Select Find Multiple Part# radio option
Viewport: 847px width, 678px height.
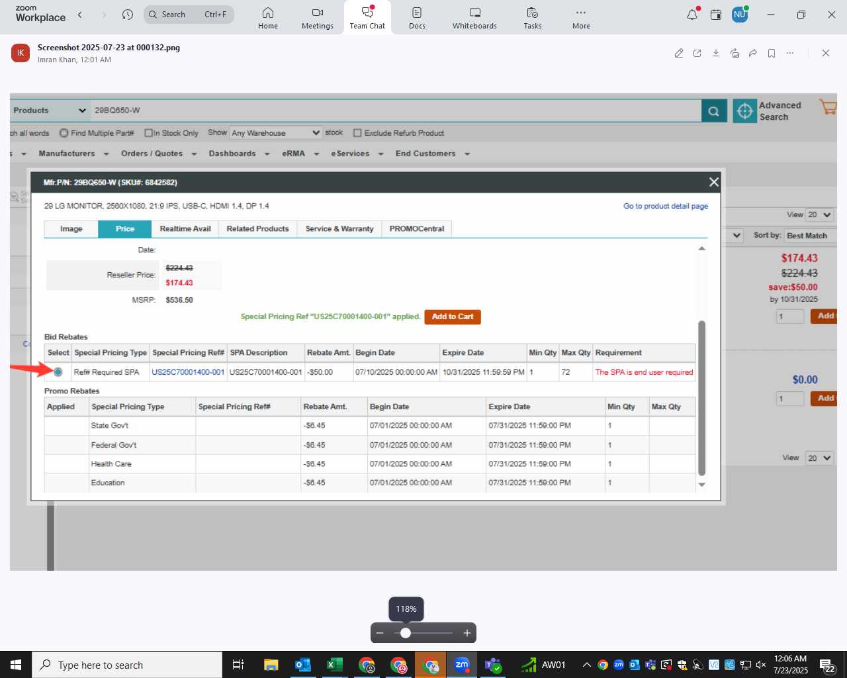click(64, 133)
